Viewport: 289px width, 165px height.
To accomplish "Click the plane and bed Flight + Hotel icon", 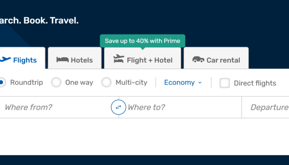I will tap(119, 59).
